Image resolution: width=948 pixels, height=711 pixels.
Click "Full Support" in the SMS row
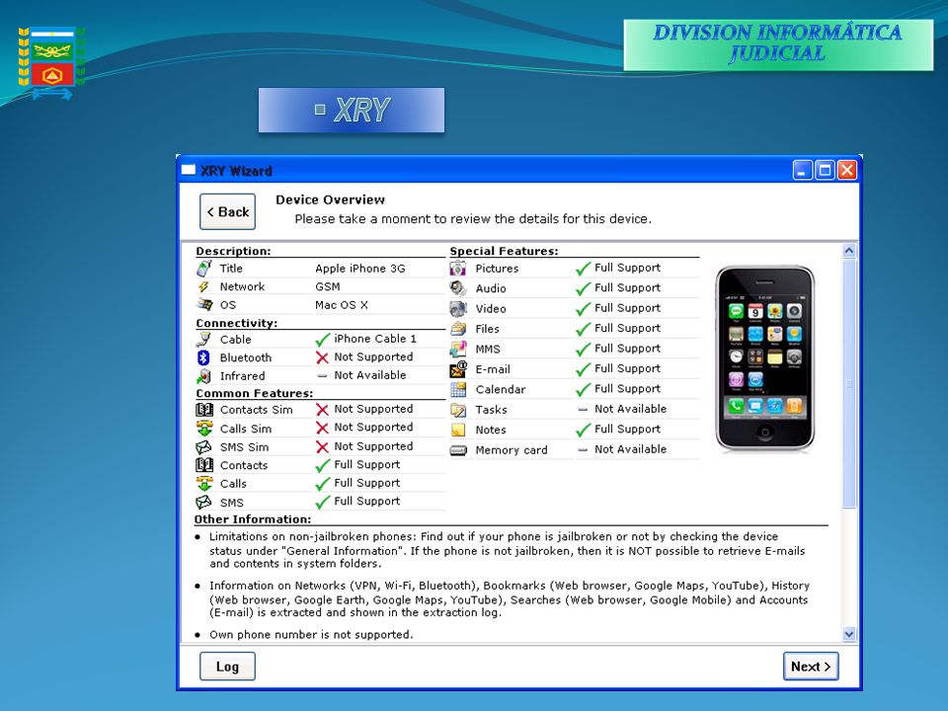pyautogui.click(x=367, y=501)
